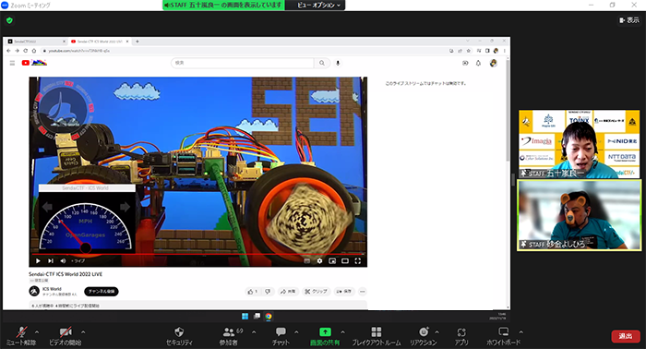
Task: Open the Security shield icon
Action: tap(179, 332)
